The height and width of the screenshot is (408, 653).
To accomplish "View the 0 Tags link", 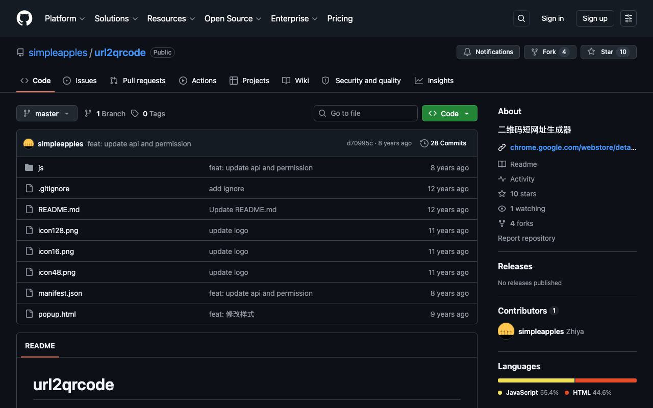I will coord(148,114).
